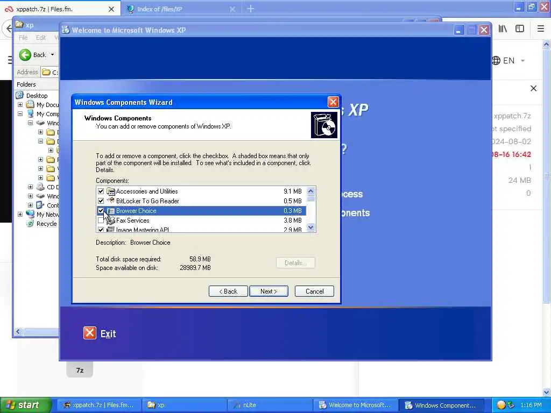Click the browser page scroll down arrow
The image size is (551, 413).
(546, 392)
